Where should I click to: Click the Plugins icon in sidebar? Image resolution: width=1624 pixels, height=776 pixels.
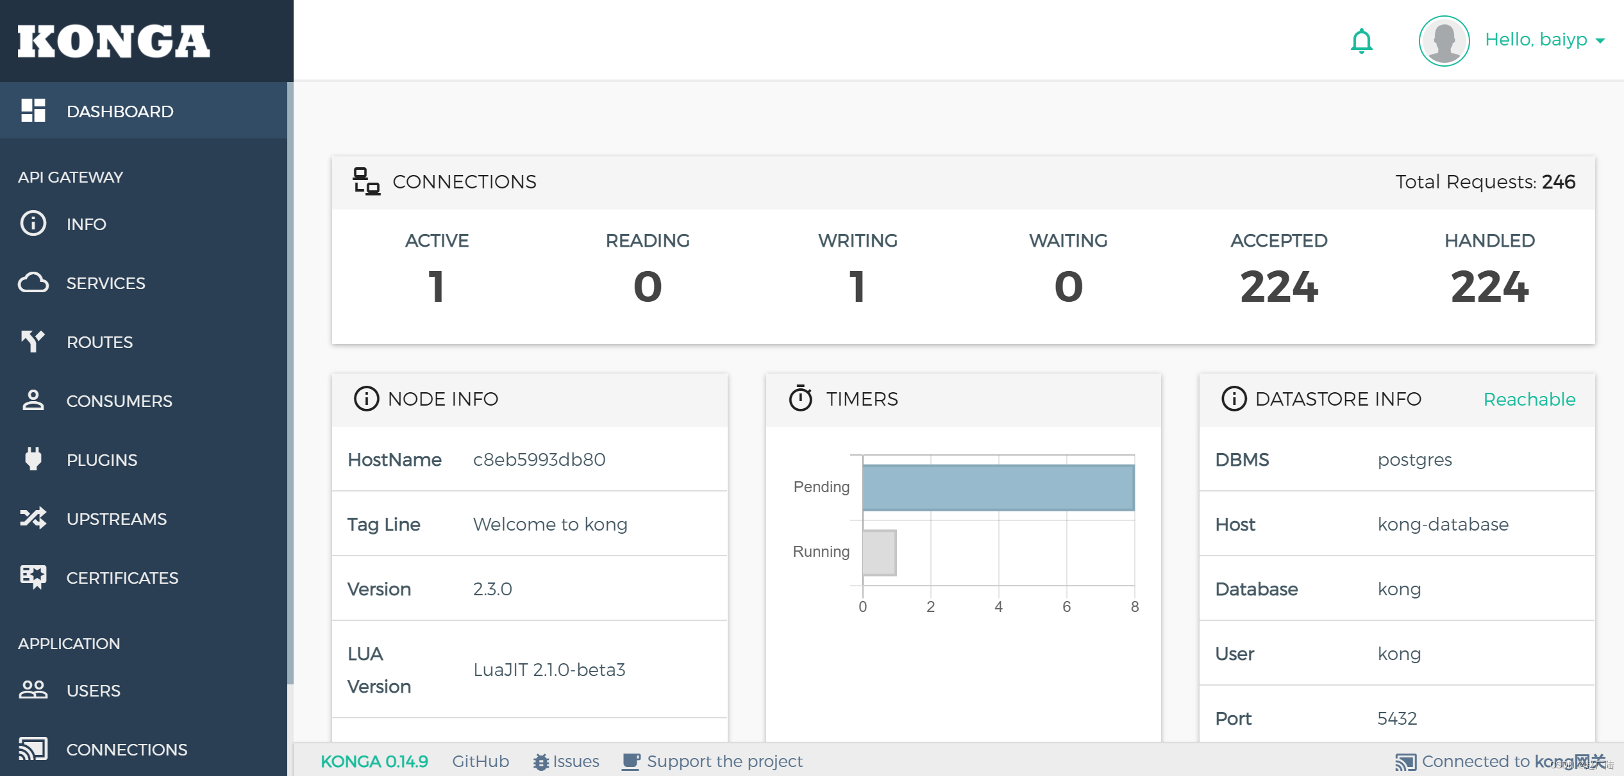point(31,458)
